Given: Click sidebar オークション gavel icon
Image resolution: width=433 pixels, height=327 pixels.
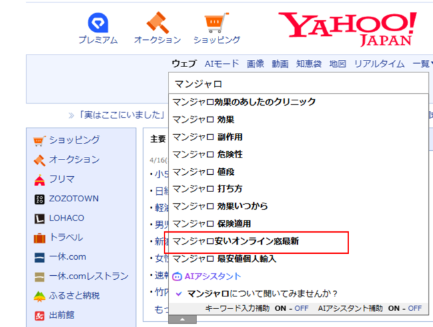Looking at the screenshot, I should tap(39, 160).
